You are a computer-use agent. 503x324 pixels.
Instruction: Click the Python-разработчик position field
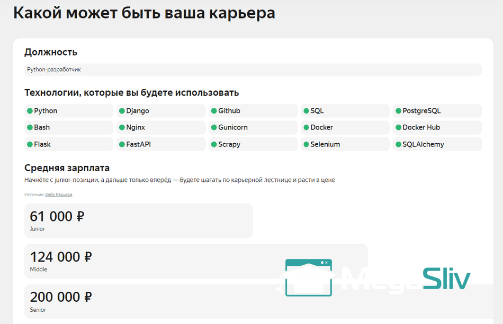pyautogui.click(x=253, y=70)
